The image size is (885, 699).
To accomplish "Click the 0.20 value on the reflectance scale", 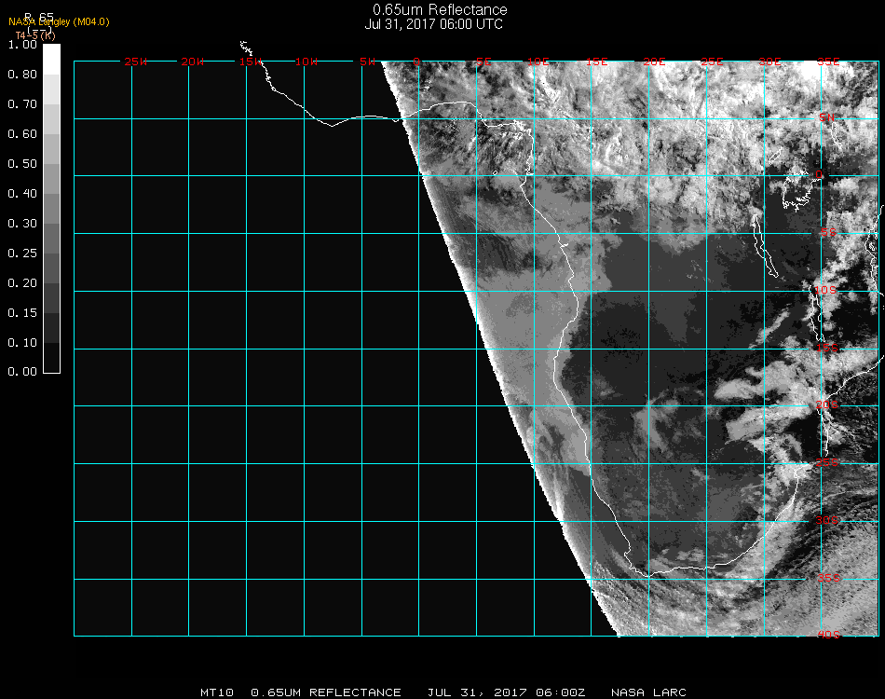I will (22, 283).
